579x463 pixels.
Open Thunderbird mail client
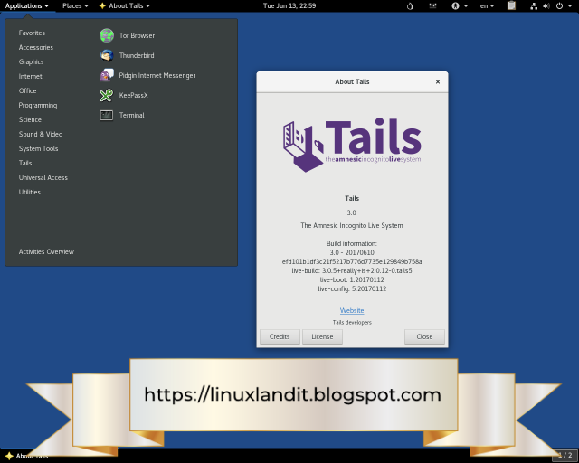pos(127,55)
